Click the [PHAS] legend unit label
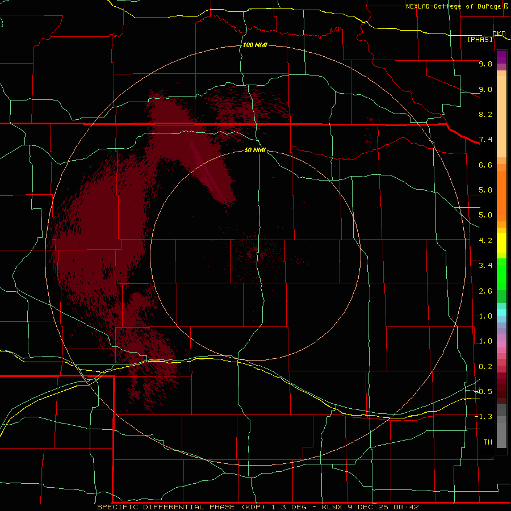The width and height of the screenshot is (511, 511). [x=480, y=39]
